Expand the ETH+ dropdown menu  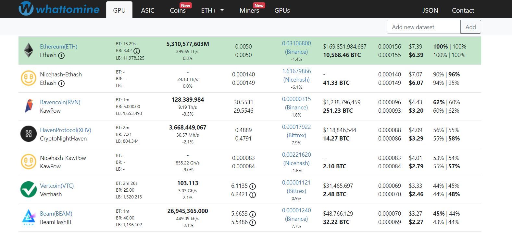(213, 10)
